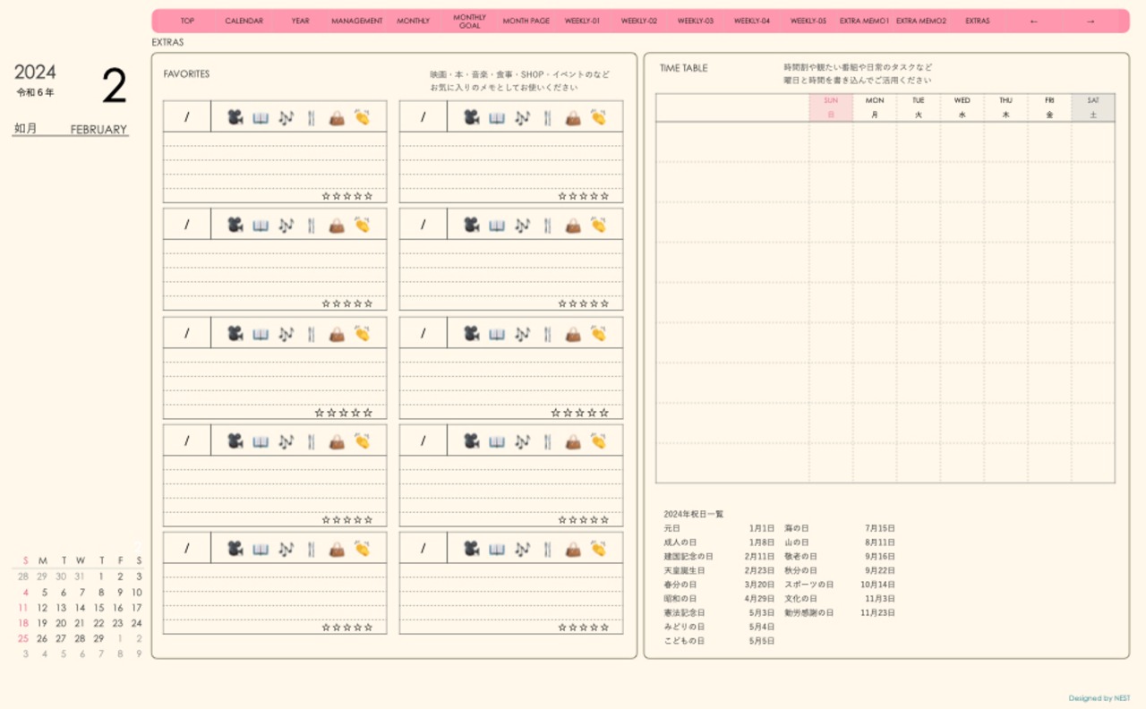Select the pink SUN column header in timetable
The height and width of the screenshot is (709, 1146).
831,107
